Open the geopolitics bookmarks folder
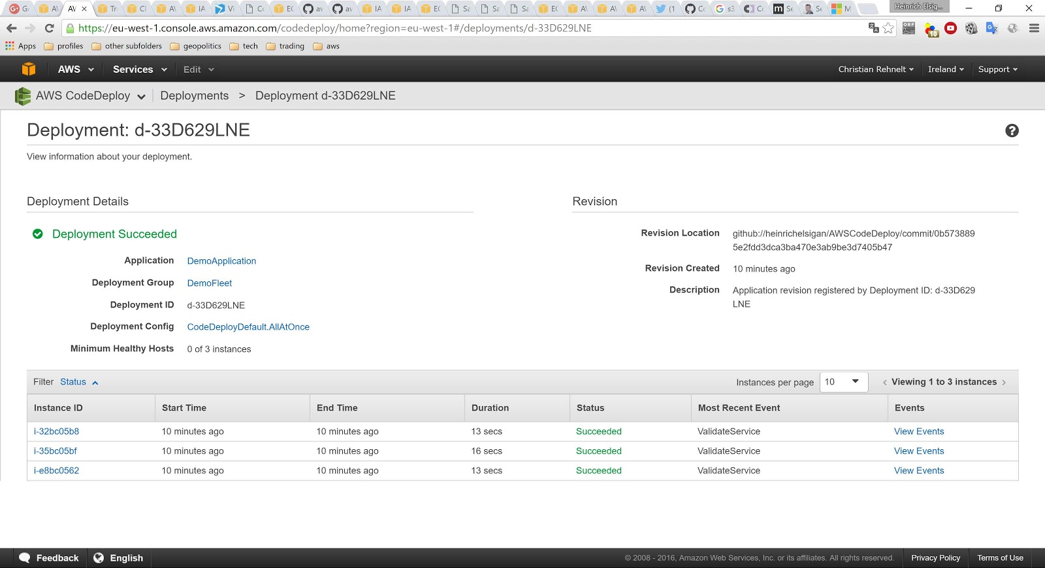Viewport: 1045px width, 568px height. click(x=196, y=46)
